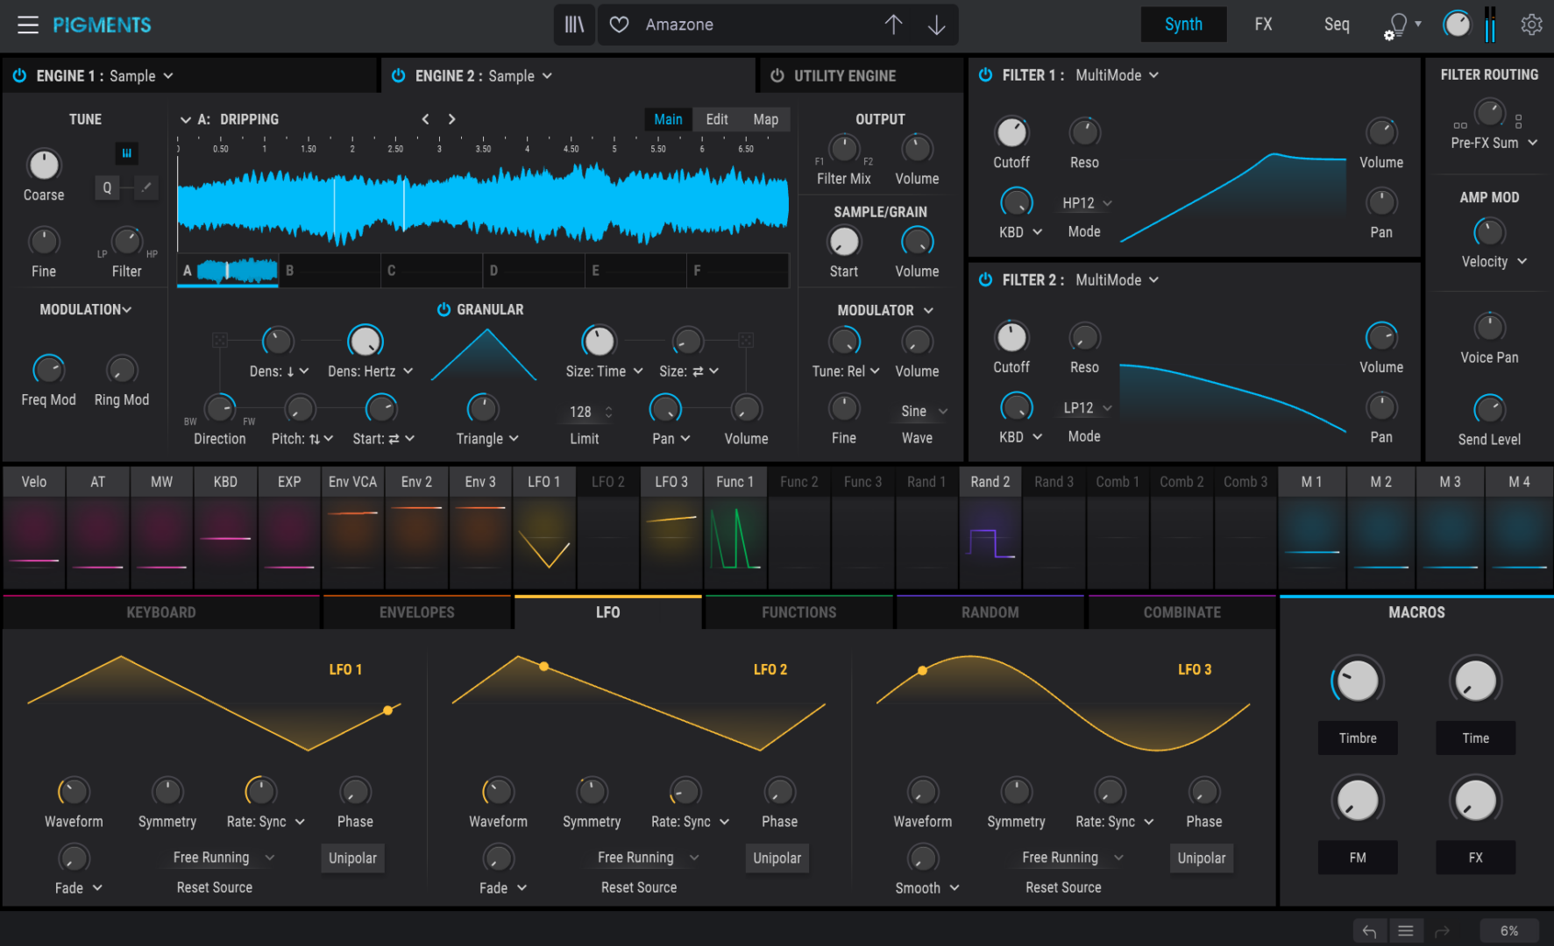Screen dimensions: 1554x946
Task: Select sample slot B
Action: (x=329, y=271)
